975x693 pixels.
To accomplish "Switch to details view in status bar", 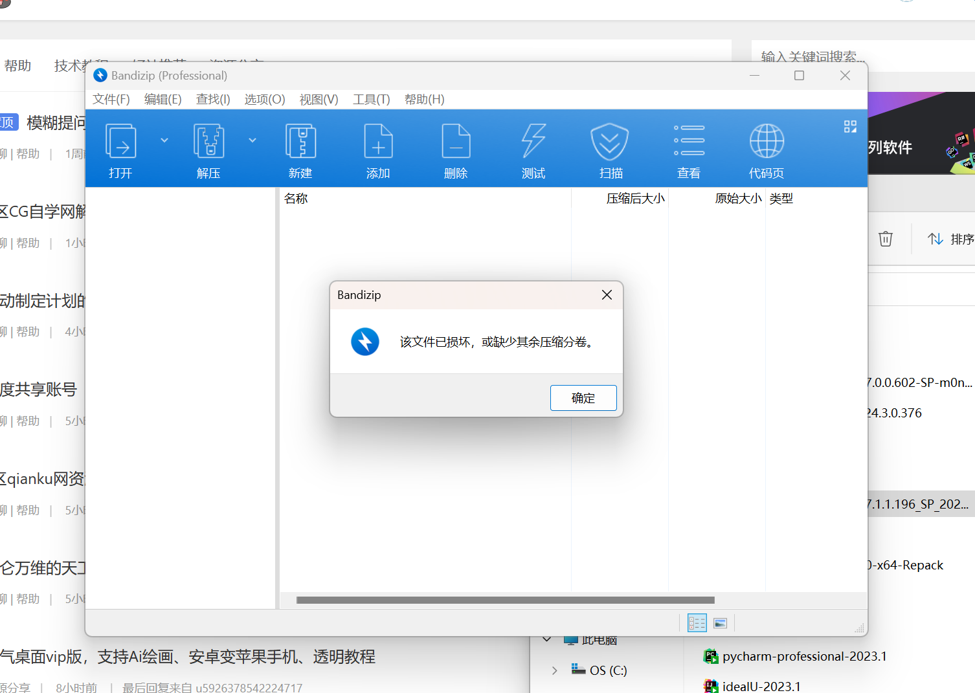I will coord(697,623).
